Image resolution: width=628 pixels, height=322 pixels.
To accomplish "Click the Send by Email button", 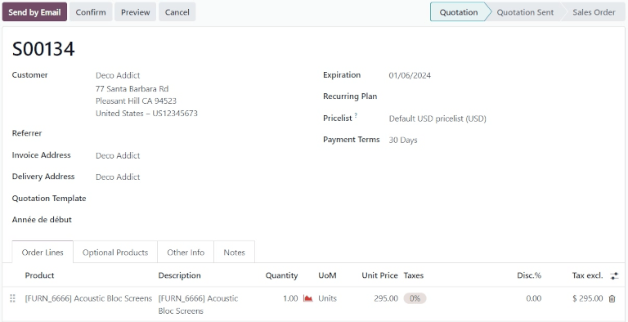I will click(x=34, y=12).
